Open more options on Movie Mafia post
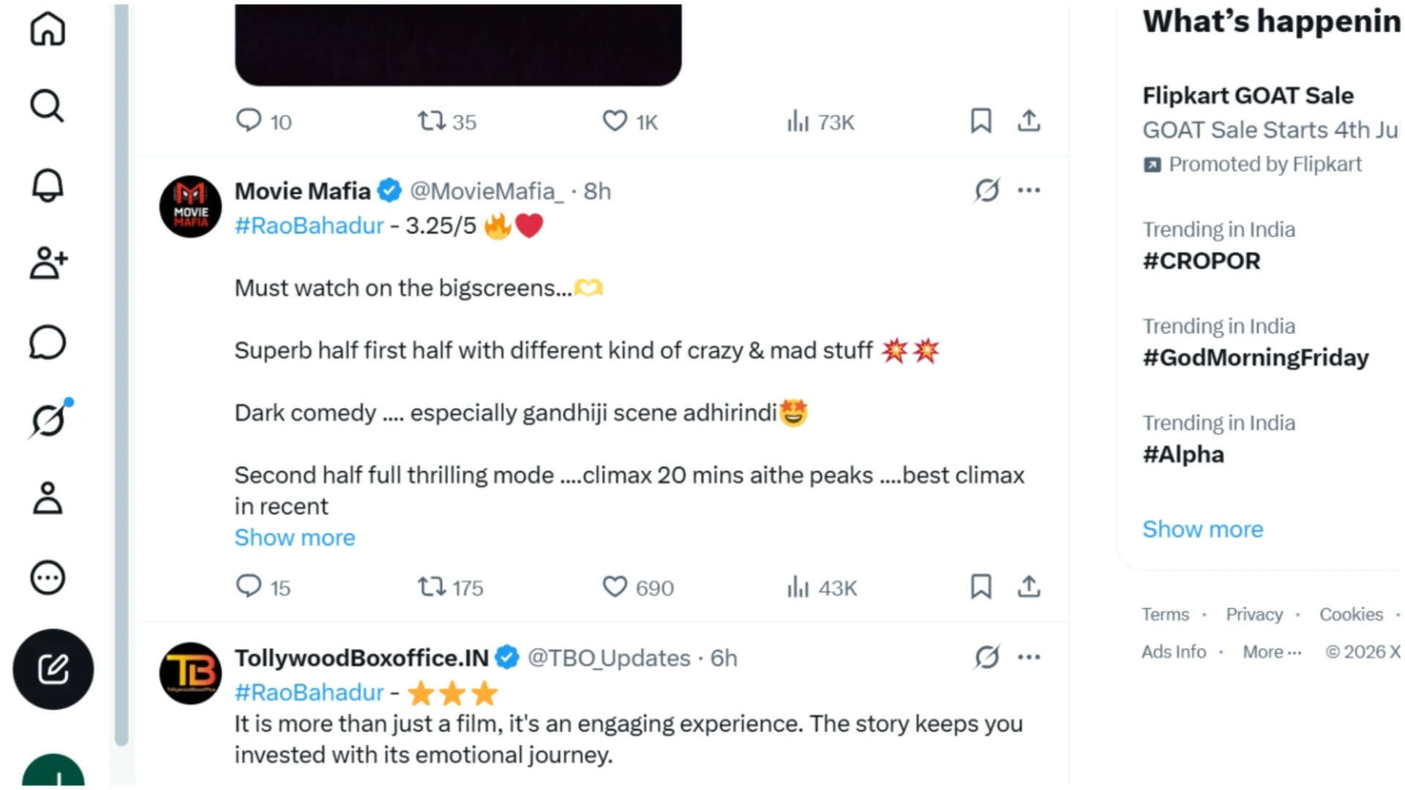The image size is (1405, 790). (x=1029, y=190)
